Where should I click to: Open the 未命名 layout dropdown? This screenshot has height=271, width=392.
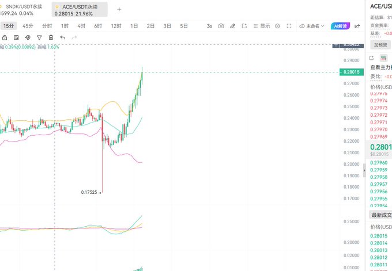point(312,26)
